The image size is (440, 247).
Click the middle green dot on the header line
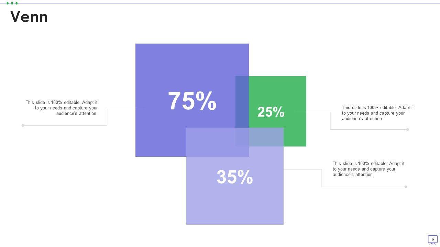pyautogui.click(x=12, y=3)
